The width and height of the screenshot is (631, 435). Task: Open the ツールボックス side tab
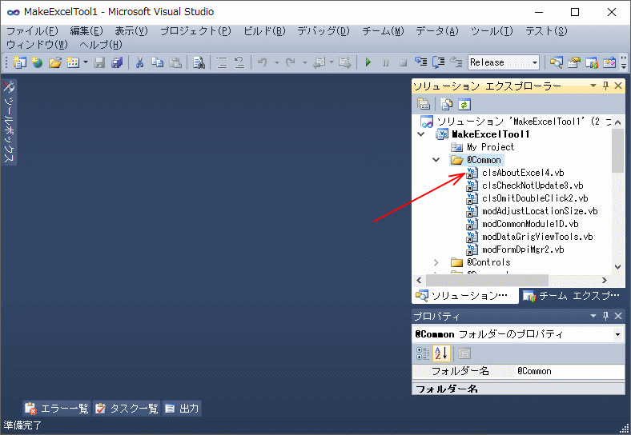[x=9, y=122]
